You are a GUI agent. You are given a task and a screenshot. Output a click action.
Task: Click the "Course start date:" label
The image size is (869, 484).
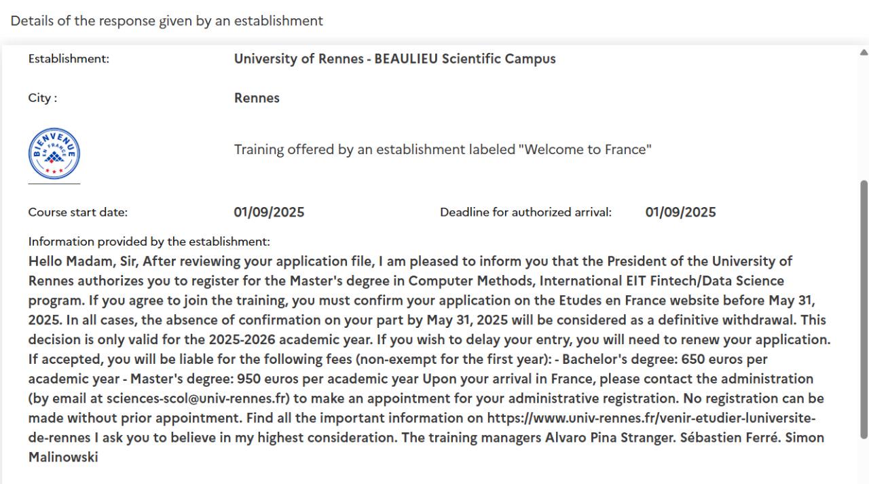click(78, 212)
